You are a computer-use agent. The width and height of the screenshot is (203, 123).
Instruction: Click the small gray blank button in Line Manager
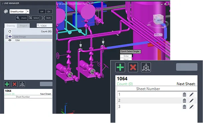click(46, 84)
